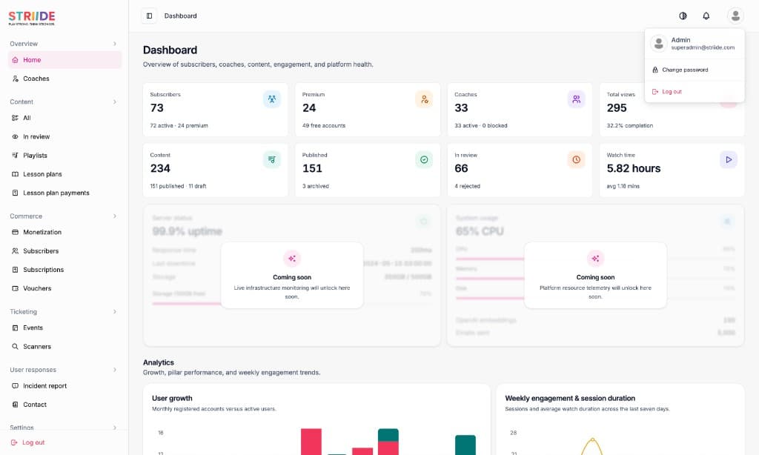Open the In review sidebar link

65,136
